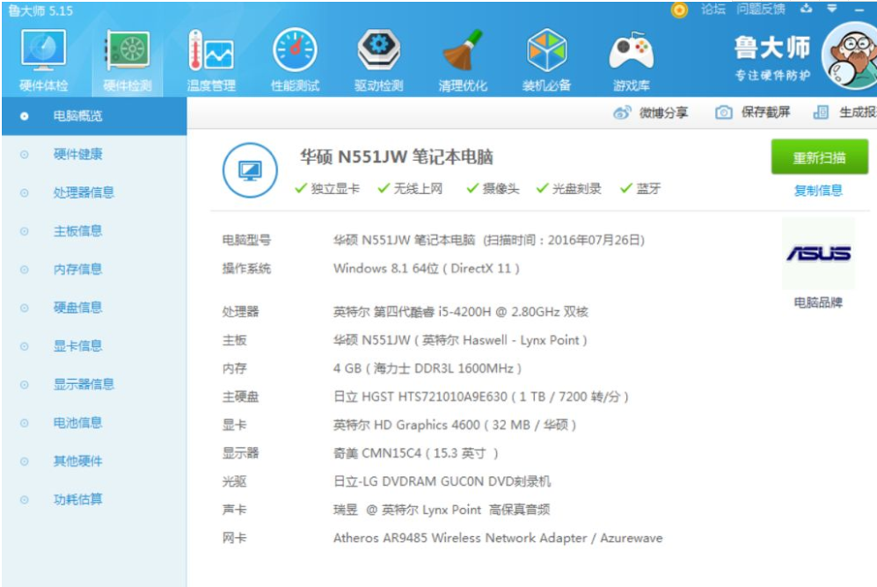877x587 pixels.
Task: Go to 硬盘信息 sidebar section
Action: pos(77,308)
